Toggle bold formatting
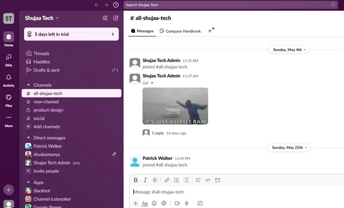This screenshot has width=344, height=208. [x=136, y=180]
